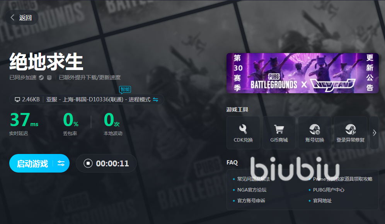
Task: Open the G币商城 shopping cart tool
Action: [279, 132]
